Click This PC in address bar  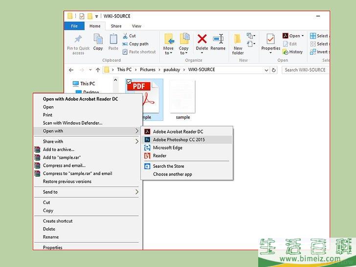coord(124,70)
